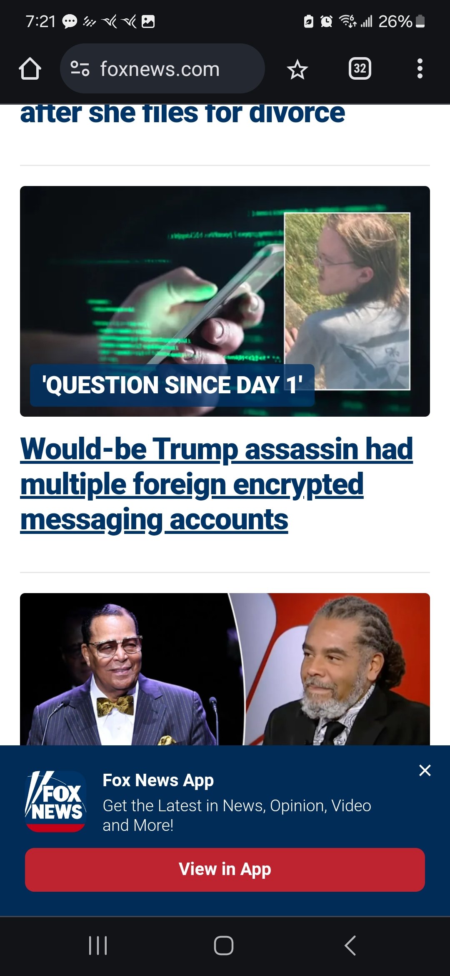Tap the foxnews.com address bar
Viewport: 450px width, 976px height.
pyautogui.click(x=162, y=69)
